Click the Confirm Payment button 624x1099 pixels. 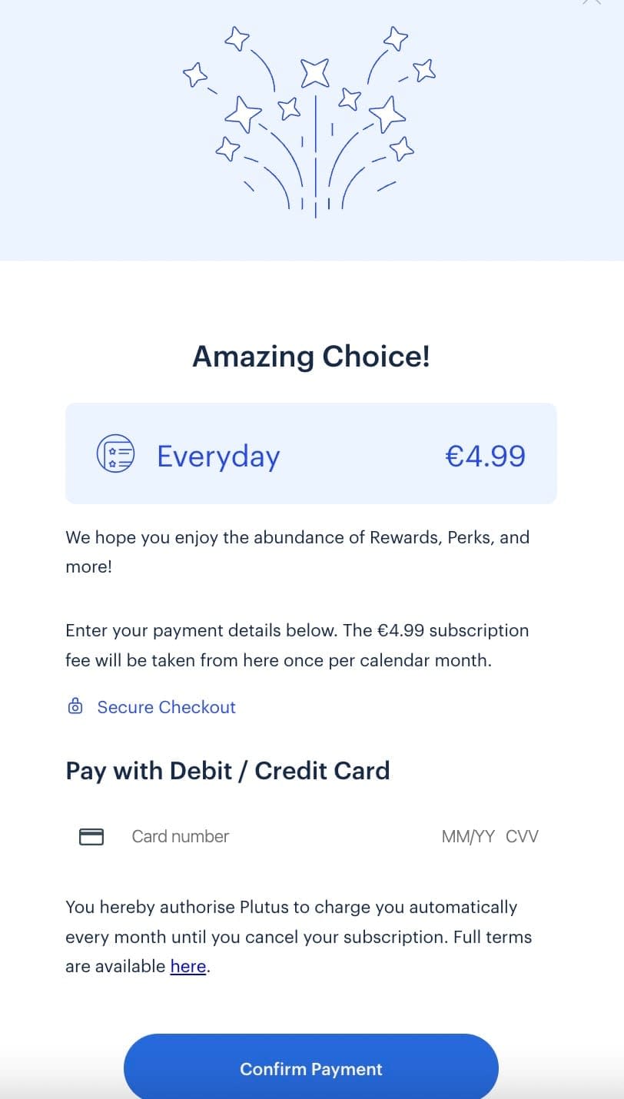pyautogui.click(x=311, y=1067)
